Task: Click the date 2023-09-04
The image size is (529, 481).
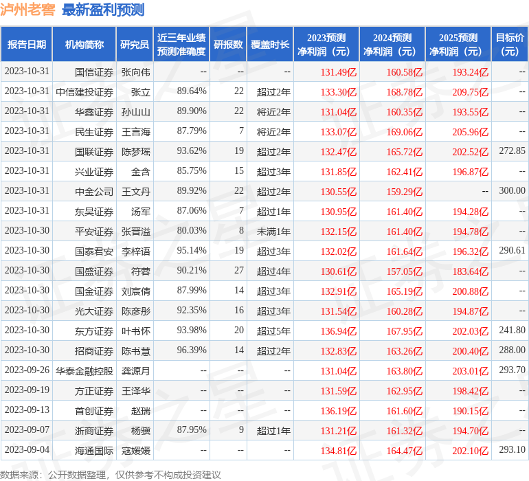Action: 27,449
